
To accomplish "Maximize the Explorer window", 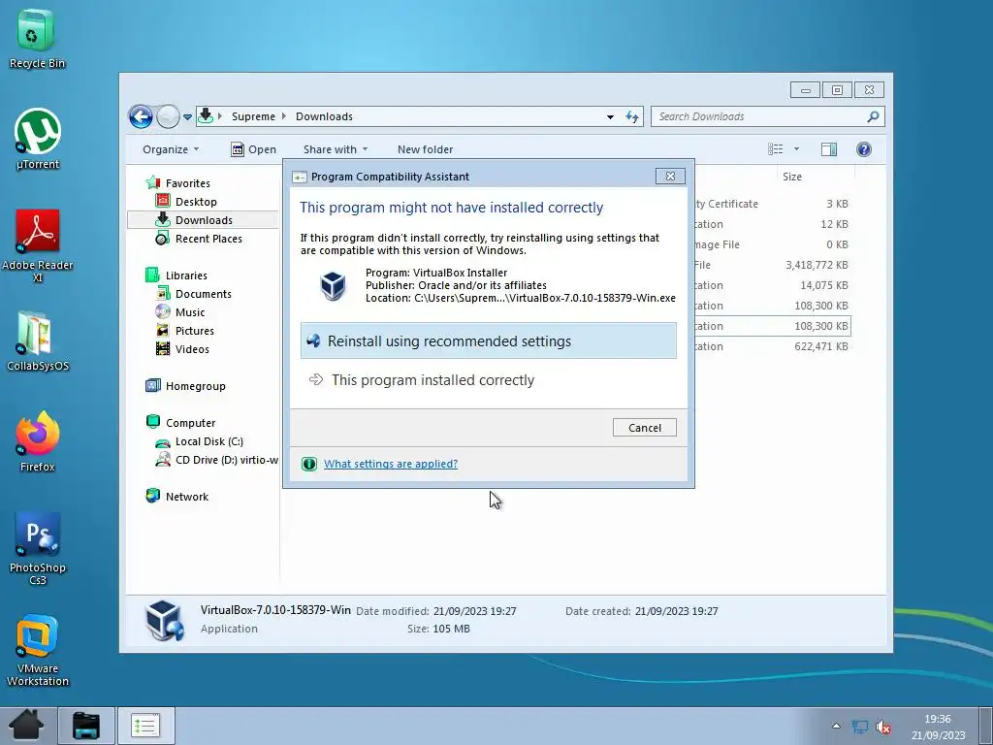I will click(837, 90).
